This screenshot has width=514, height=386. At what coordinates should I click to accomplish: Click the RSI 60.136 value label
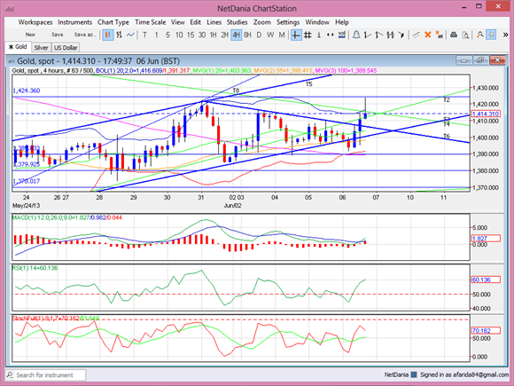[486, 280]
